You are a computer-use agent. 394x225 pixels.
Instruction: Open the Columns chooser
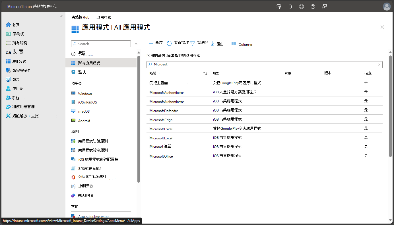[x=242, y=44]
